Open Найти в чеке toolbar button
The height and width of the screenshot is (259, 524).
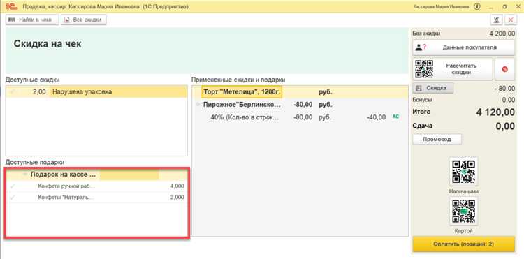coord(31,20)
